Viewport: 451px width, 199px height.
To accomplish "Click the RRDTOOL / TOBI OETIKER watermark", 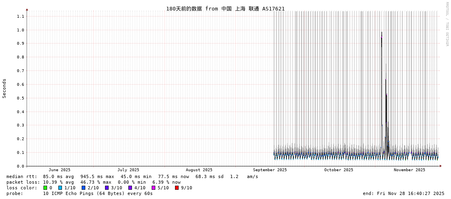I will 447,24.
